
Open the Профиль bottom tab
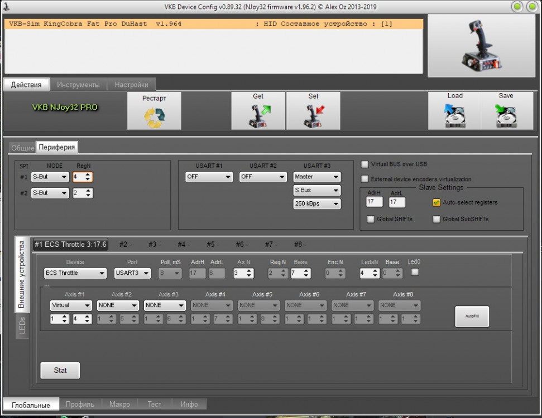(x=80, y=404)
